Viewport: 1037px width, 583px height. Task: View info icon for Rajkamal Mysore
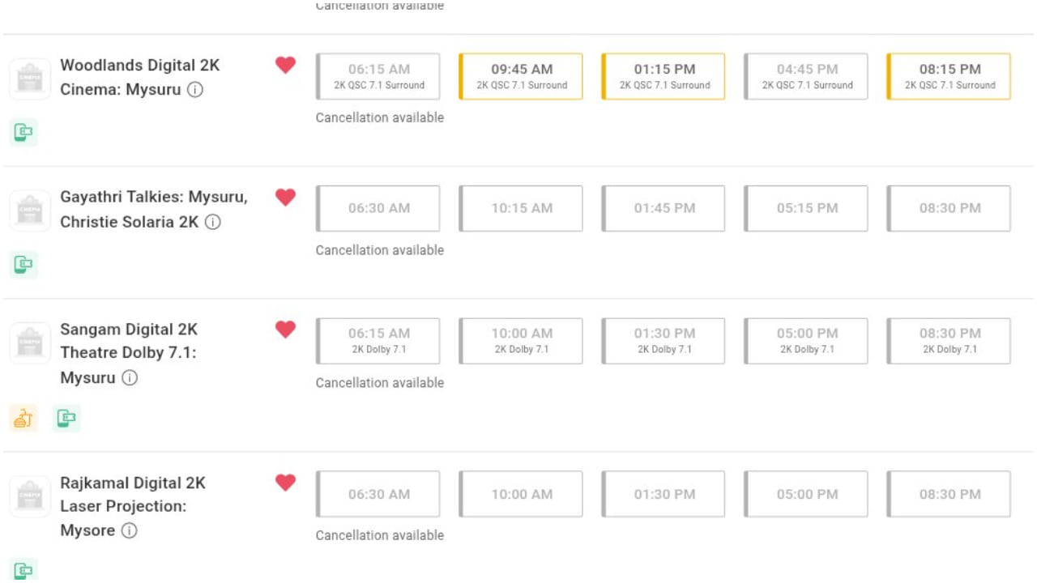click(130, 531)
